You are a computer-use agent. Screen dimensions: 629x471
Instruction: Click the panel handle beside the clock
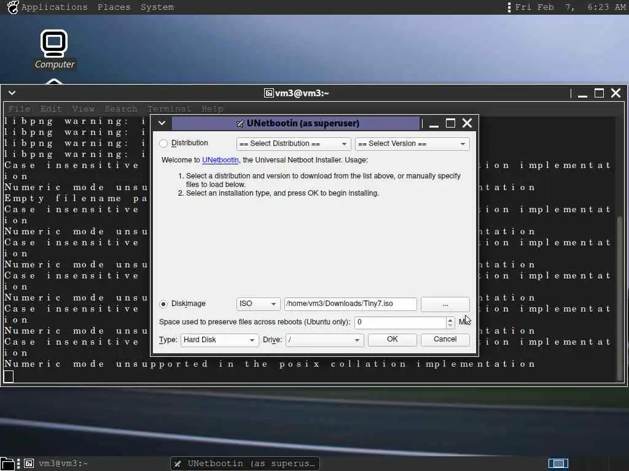[x=509, y=7]
